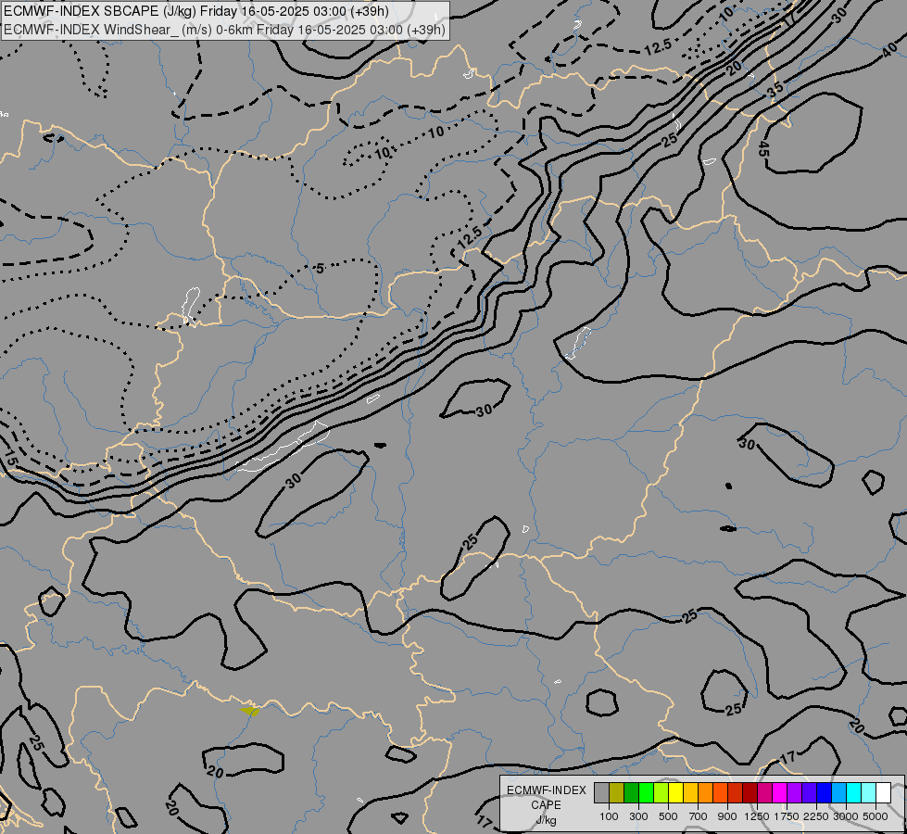907x834 pixels.
Task: Click the WindShear 0-6km title line
Action: click(x=224, y=30)
